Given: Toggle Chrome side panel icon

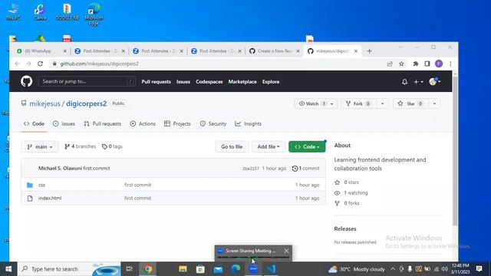Looking at the screenshot, I should 427,64.
